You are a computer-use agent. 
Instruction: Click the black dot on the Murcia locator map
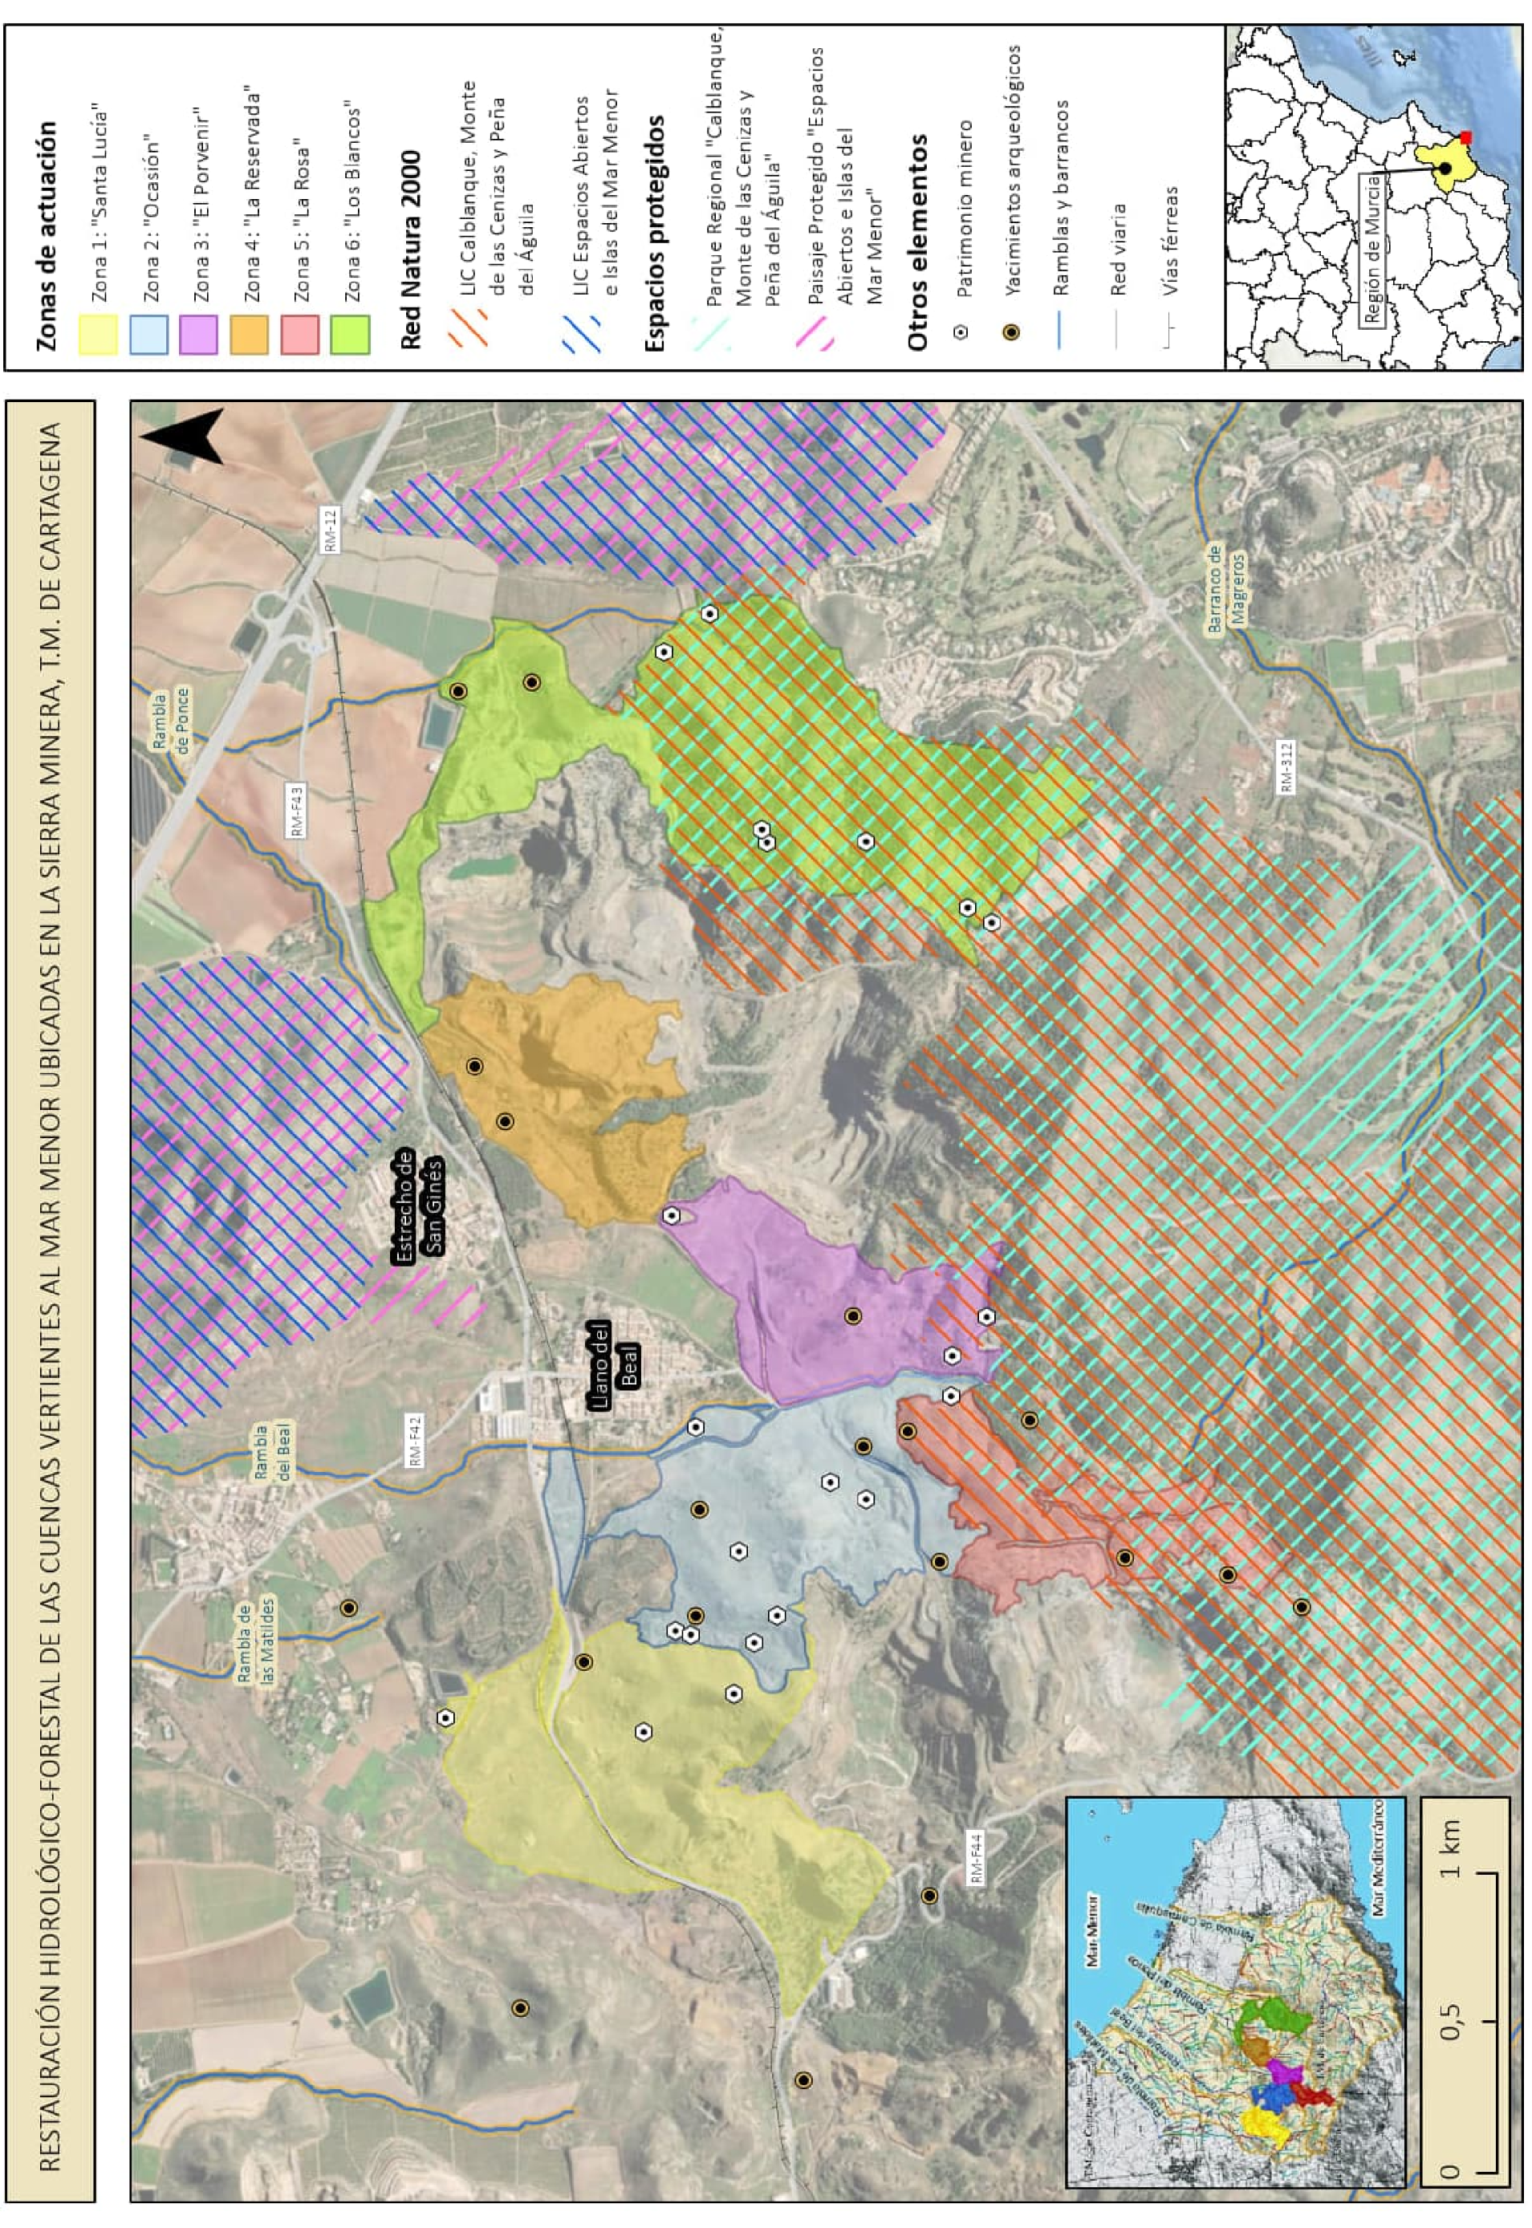1445,168
